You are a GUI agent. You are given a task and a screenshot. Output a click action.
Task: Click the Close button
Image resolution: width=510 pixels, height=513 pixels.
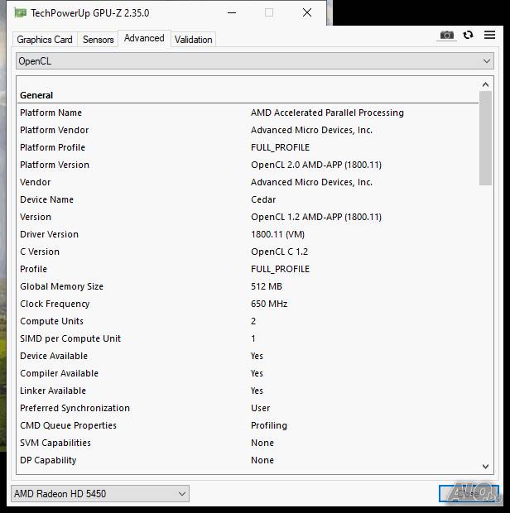pyautogui.click(x=469, y=493)
